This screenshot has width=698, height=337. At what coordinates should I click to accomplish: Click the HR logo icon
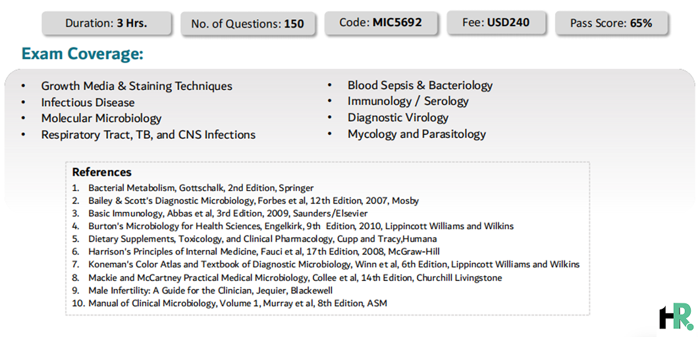pos(676,317)
